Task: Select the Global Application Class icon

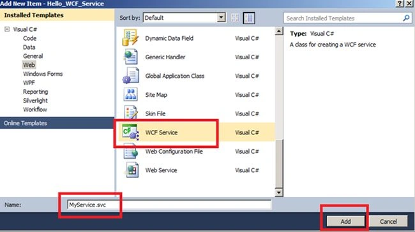Action: (131, 76)
